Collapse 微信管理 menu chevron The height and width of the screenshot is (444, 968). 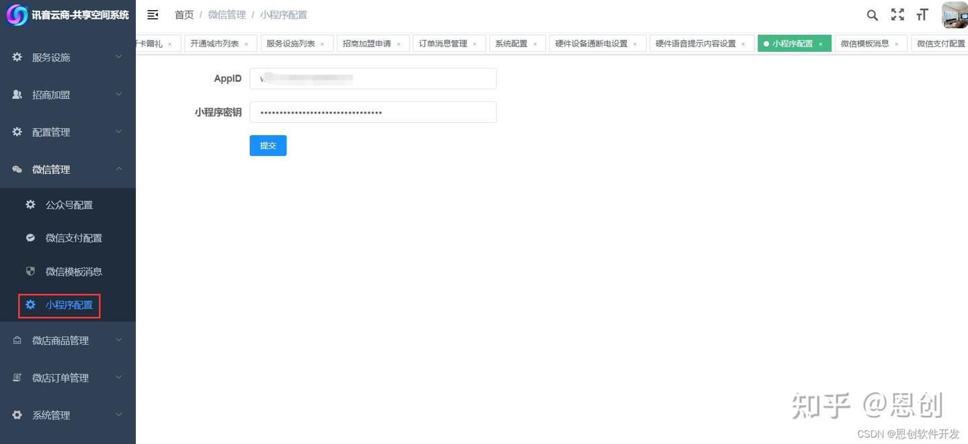pos(119,169)
